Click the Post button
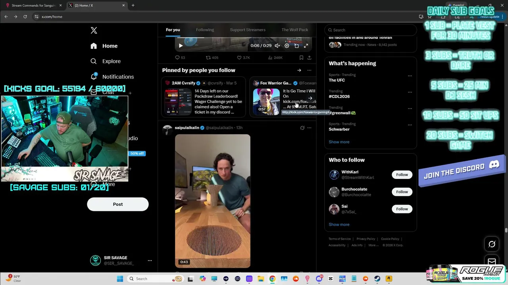Screen dimensions: 508x285 [x=117, y=204]
